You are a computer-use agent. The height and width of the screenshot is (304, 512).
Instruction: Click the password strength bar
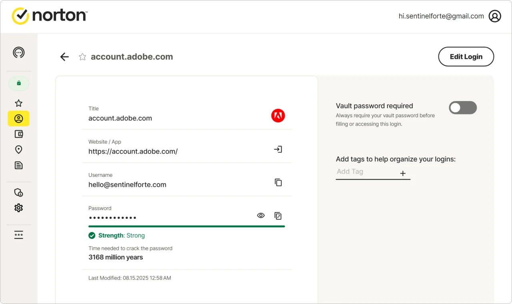186,226
